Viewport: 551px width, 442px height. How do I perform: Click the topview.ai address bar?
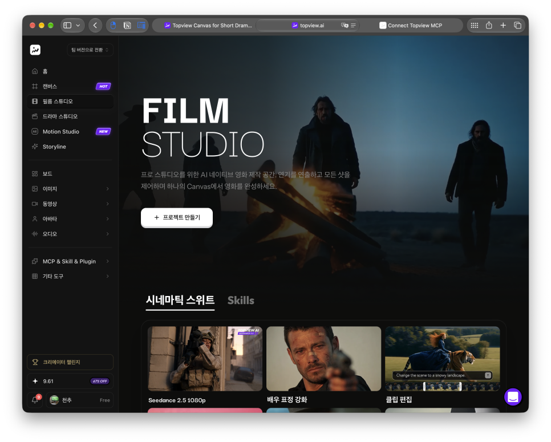(308, 25)
